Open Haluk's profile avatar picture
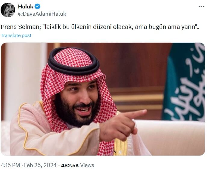The width and height of the screenshot is (208, 170). (8, 10)
